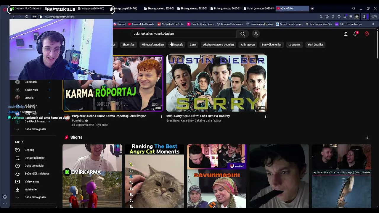
Task: Open the Lukarix subscription channel
Action: point(29,98)
